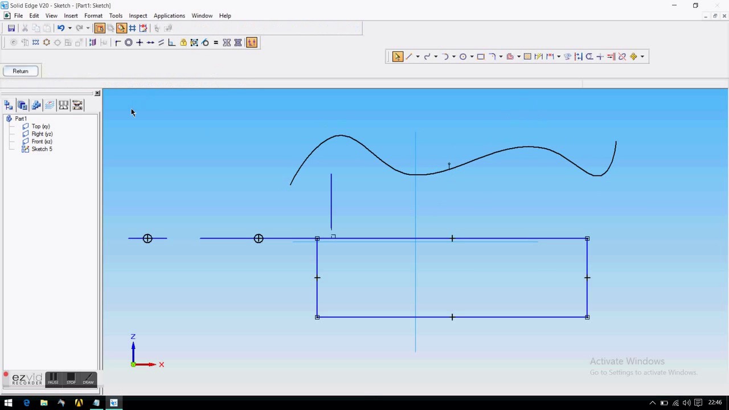Activate the Select arrow tool in draw toolbar

pyautogui.click(x=398, y=56)
